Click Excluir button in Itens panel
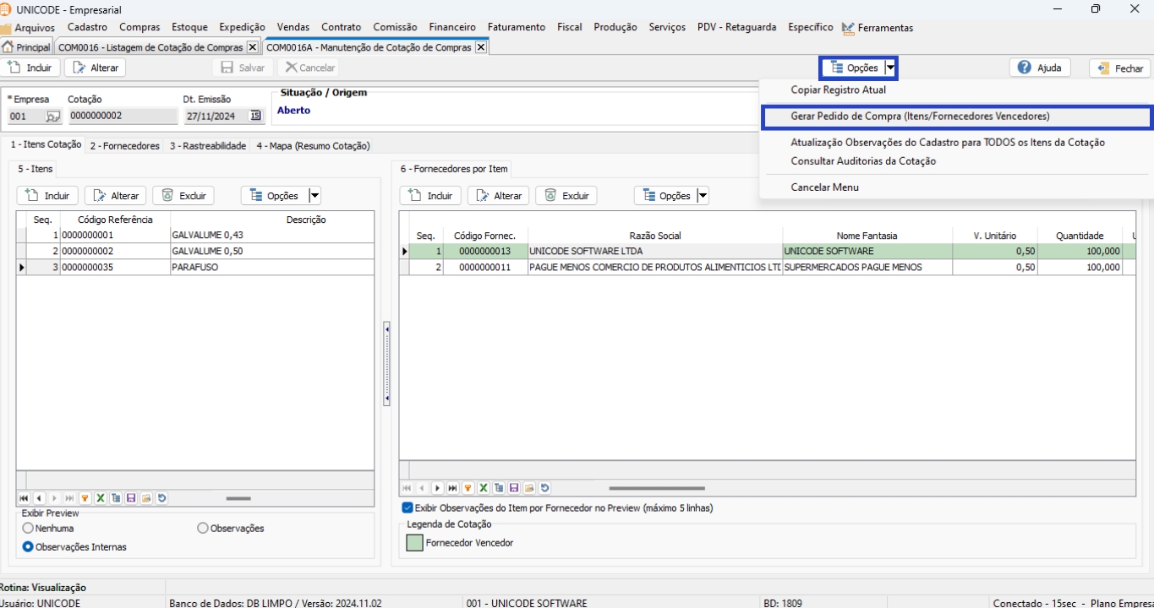 click(183, 196)
